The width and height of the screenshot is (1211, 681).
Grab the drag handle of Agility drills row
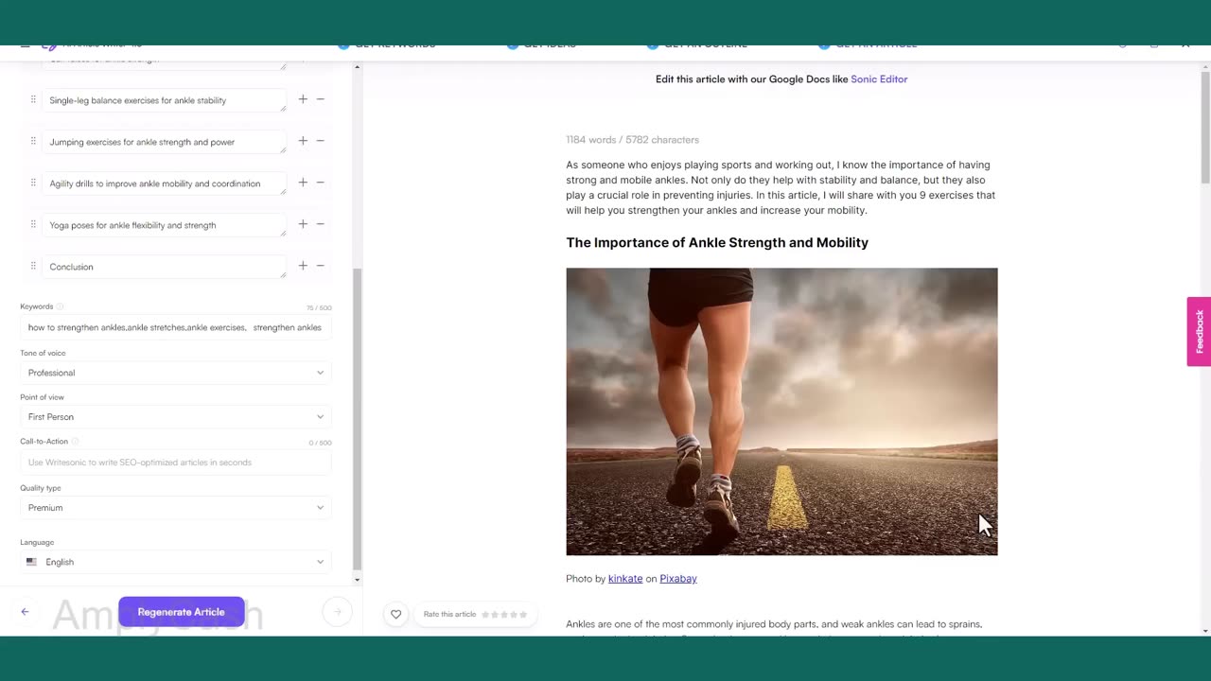point(33,183)
